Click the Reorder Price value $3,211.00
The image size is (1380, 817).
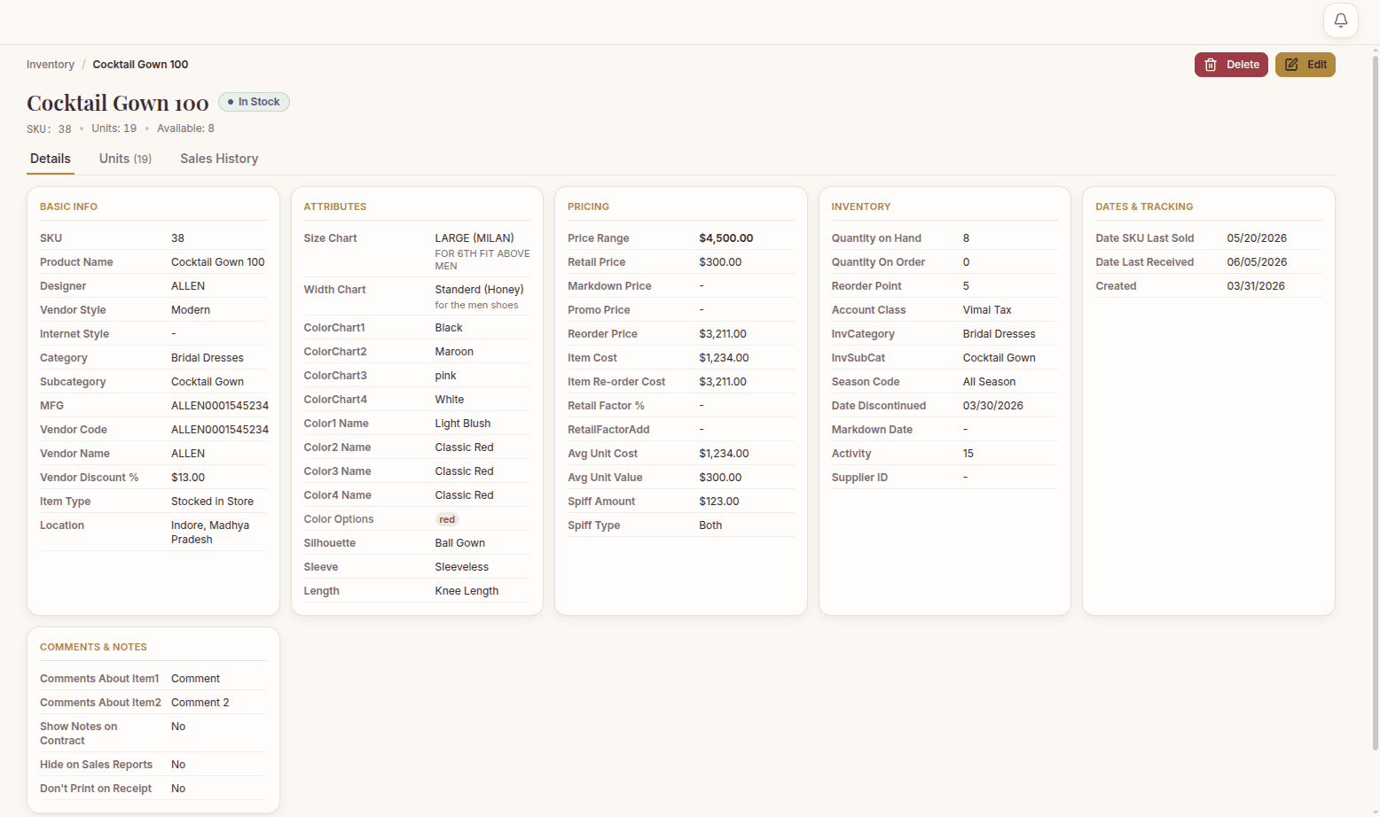(723, 334)
